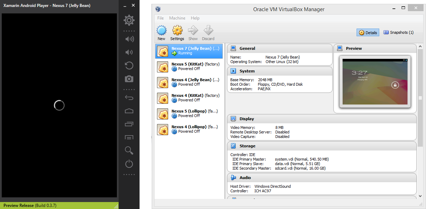Viewport: 426px width, 209px height.
Task: Select the Nexus 7 (Jelly Bean) VM
Action: 189,51
